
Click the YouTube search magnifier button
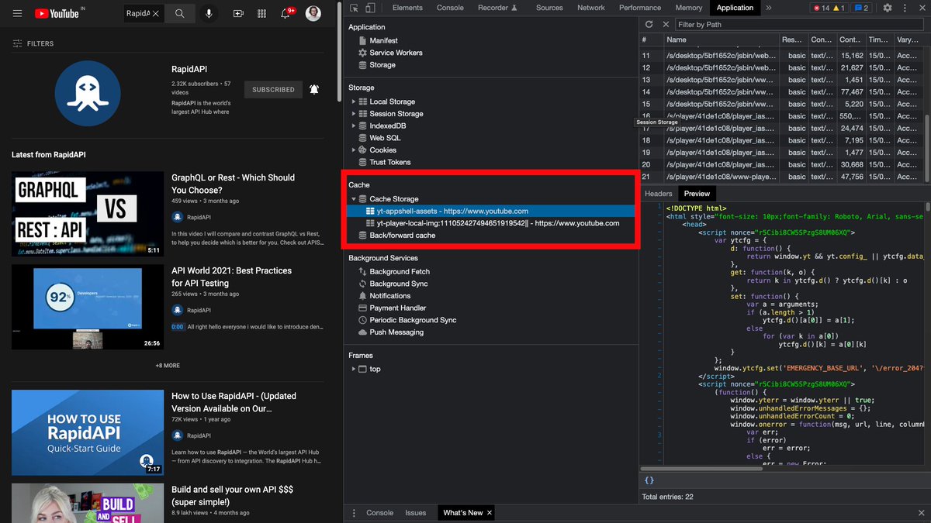click(x=179, y=14)
